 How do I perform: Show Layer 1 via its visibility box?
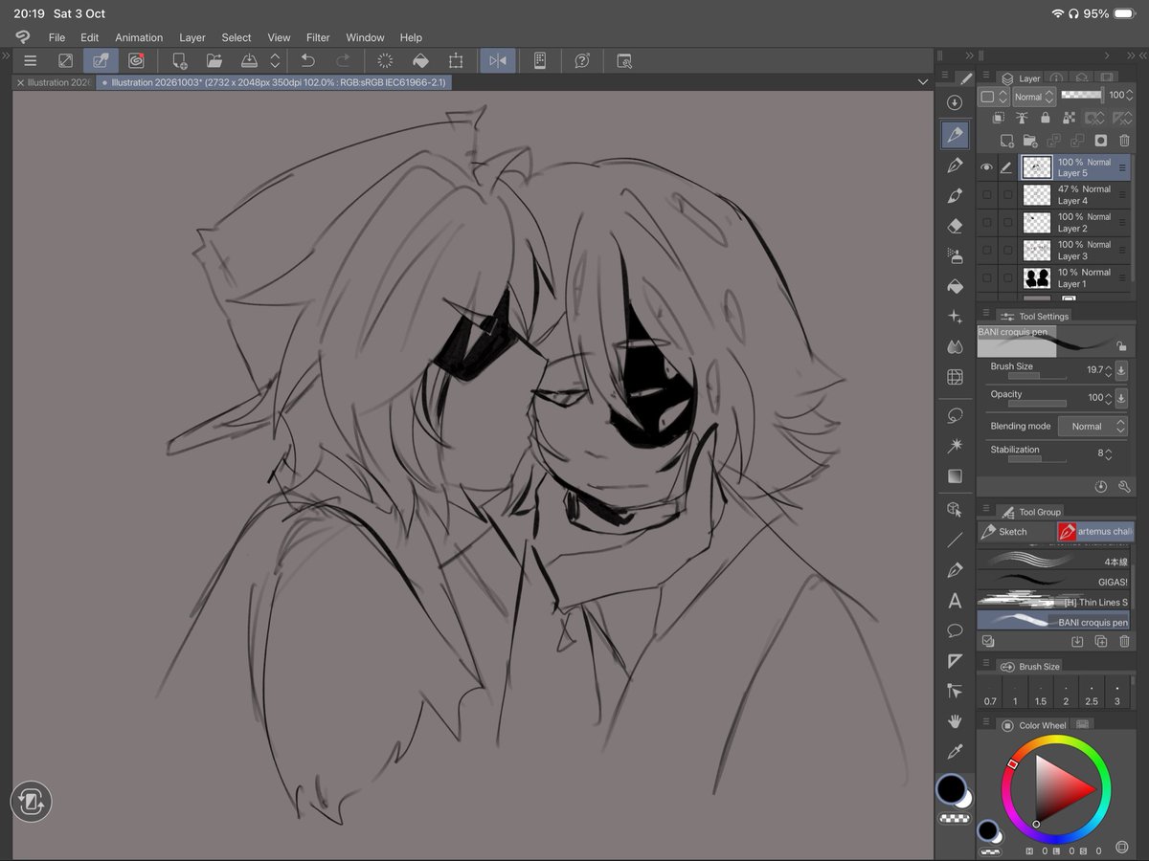coord(987,278)
